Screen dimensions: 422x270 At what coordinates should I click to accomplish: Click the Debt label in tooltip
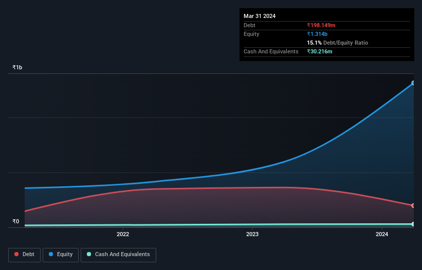(x=249, y=25)
